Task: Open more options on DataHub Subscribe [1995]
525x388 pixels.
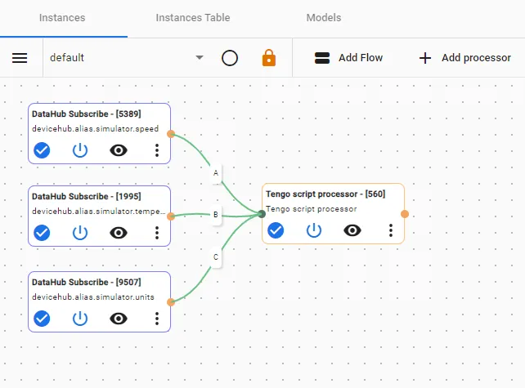Action: [x=157, y=233]
